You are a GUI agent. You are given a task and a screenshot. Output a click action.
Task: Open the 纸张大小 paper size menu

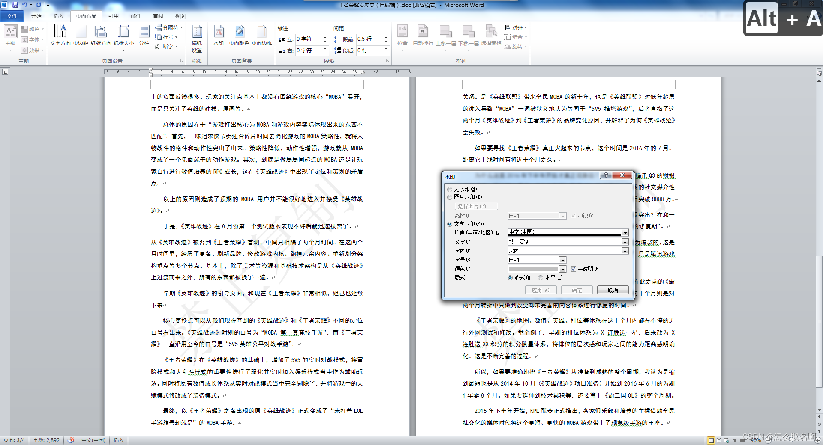124,38
